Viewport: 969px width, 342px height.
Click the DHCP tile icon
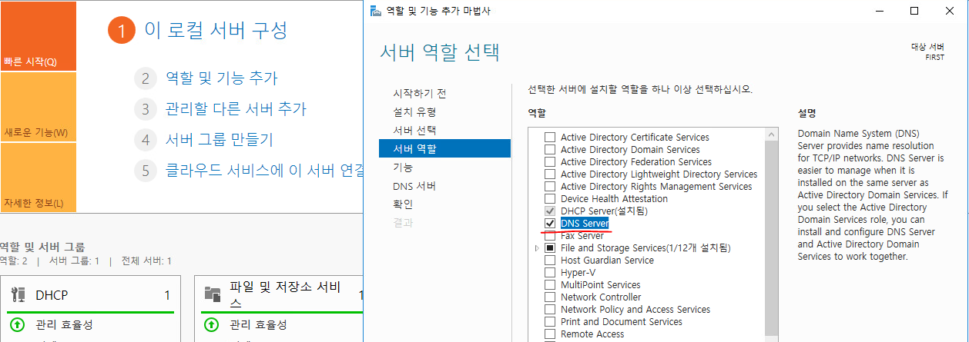coord(19,294)
